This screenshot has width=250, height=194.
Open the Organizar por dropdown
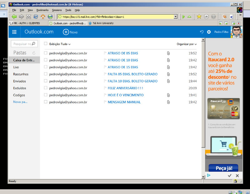pyautogui.click(x=187, y=44)
